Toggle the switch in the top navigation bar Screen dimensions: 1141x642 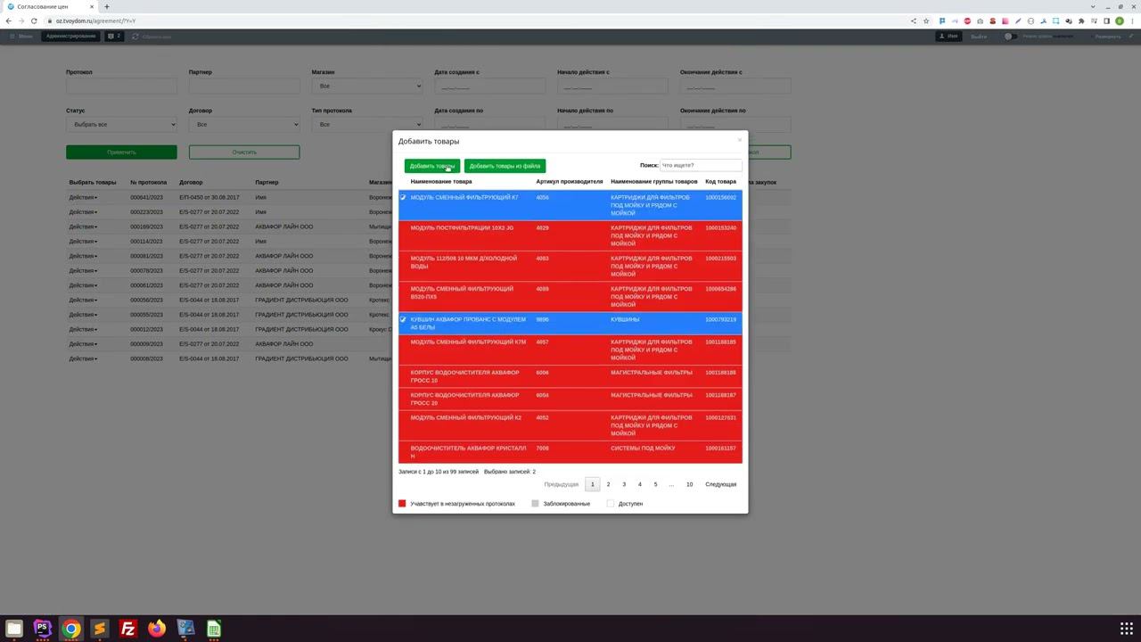click(1010, 37)
